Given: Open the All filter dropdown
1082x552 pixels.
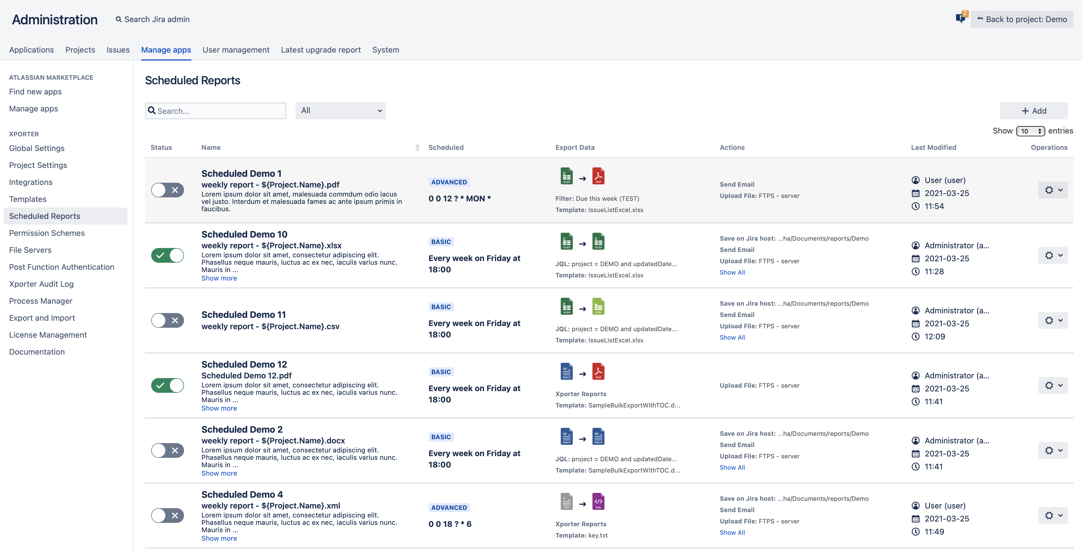Looking at the screenshot, I should point(340,111).
